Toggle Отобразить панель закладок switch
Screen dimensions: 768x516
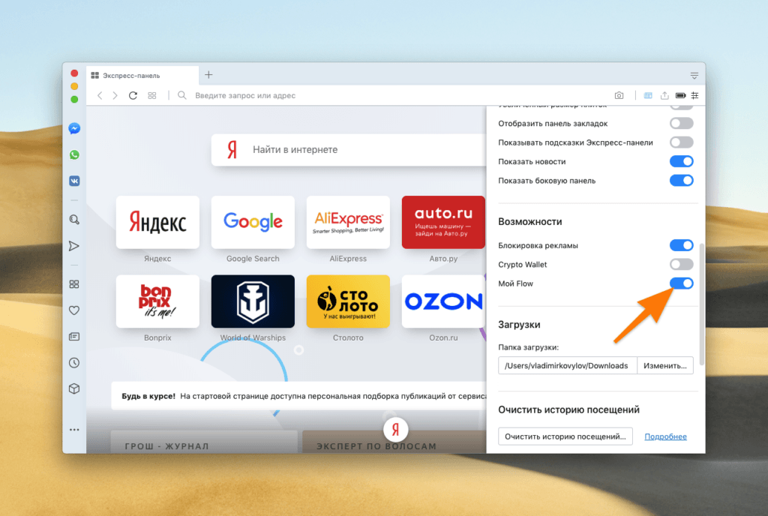(x=681, y=123)
